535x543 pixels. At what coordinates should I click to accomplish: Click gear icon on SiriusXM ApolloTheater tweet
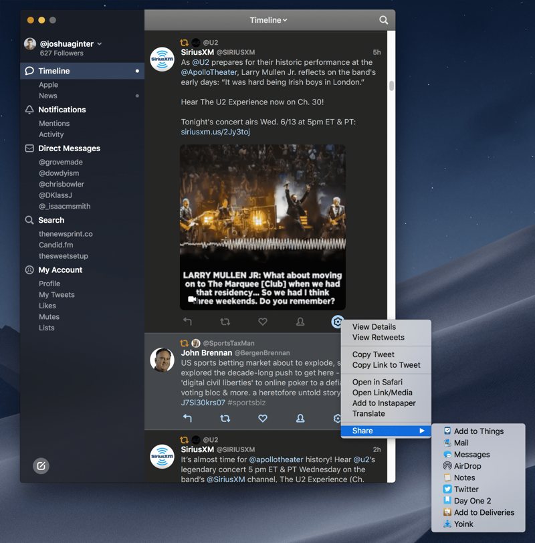tap(337, 322)
